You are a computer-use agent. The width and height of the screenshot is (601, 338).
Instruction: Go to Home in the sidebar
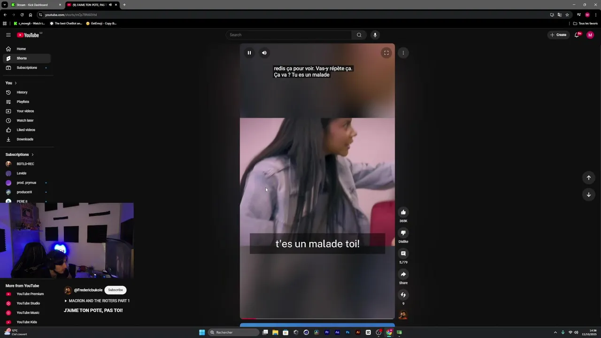(27, 49)
